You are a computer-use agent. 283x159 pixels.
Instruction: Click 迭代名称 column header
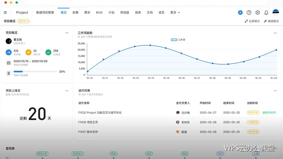[x=84, y=103]
